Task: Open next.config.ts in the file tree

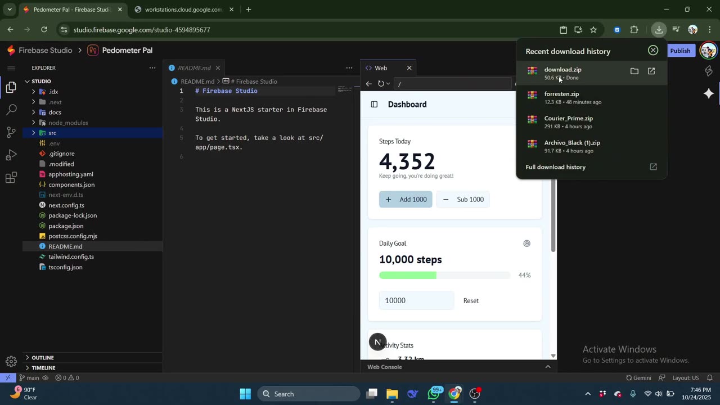Action: click(66, 205)
